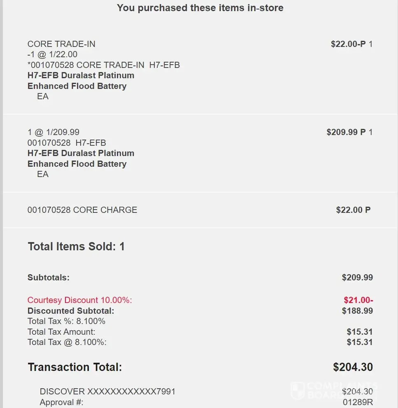Image resolution: width=398 pixels, height=408 pixels.
Task: Select the 'Transaction Total:' bold label
Action: pos(75,367)
